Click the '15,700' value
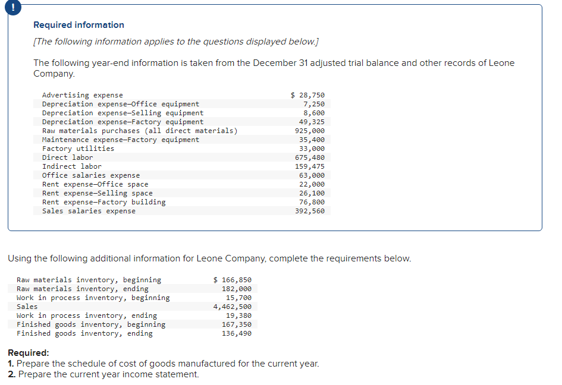Screen dimensions: 562x385 (238, 298)
